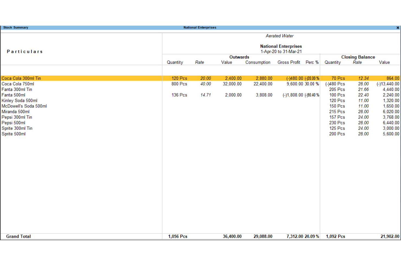The image size is (401, 267).
Task: Click the Outwards column group header
Action: click(x=239, y=57)
